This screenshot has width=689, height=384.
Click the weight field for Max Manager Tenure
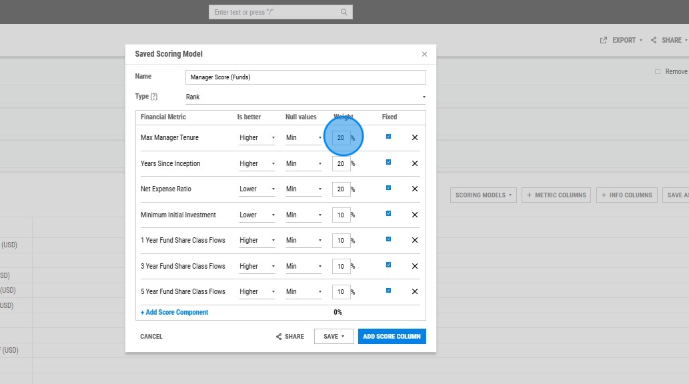point(341,138)
